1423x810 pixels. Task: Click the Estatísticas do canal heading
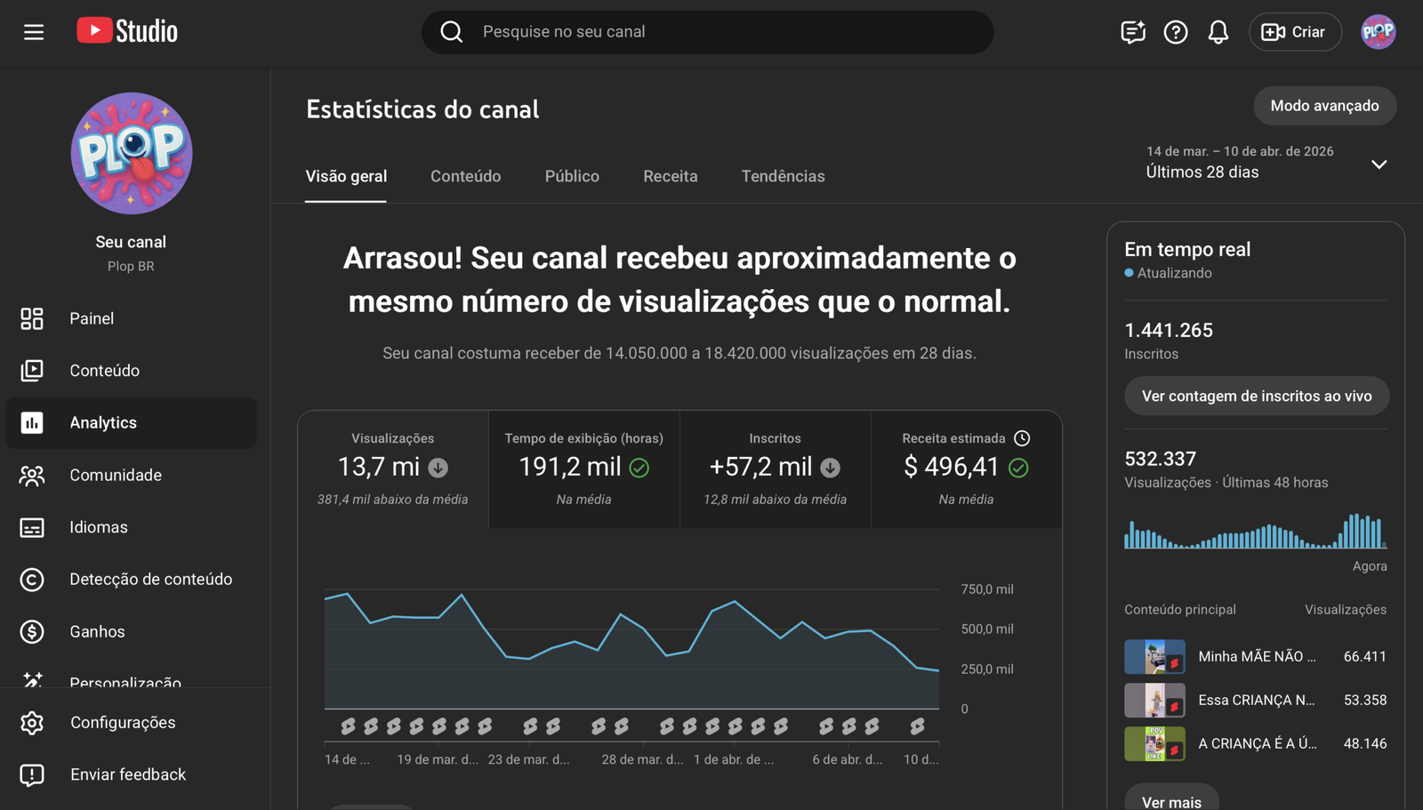422,109
